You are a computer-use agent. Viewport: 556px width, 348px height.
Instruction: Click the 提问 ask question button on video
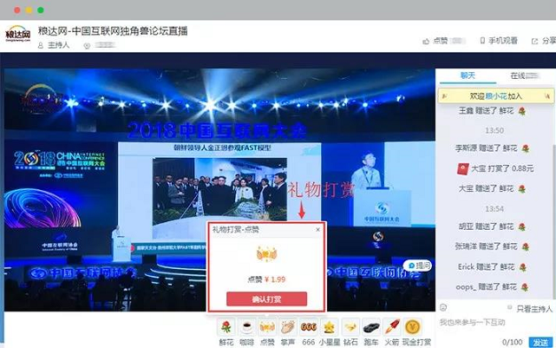point(418,265)
